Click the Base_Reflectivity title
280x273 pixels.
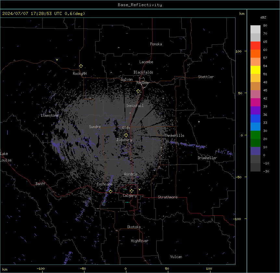(x=140, y=5)
